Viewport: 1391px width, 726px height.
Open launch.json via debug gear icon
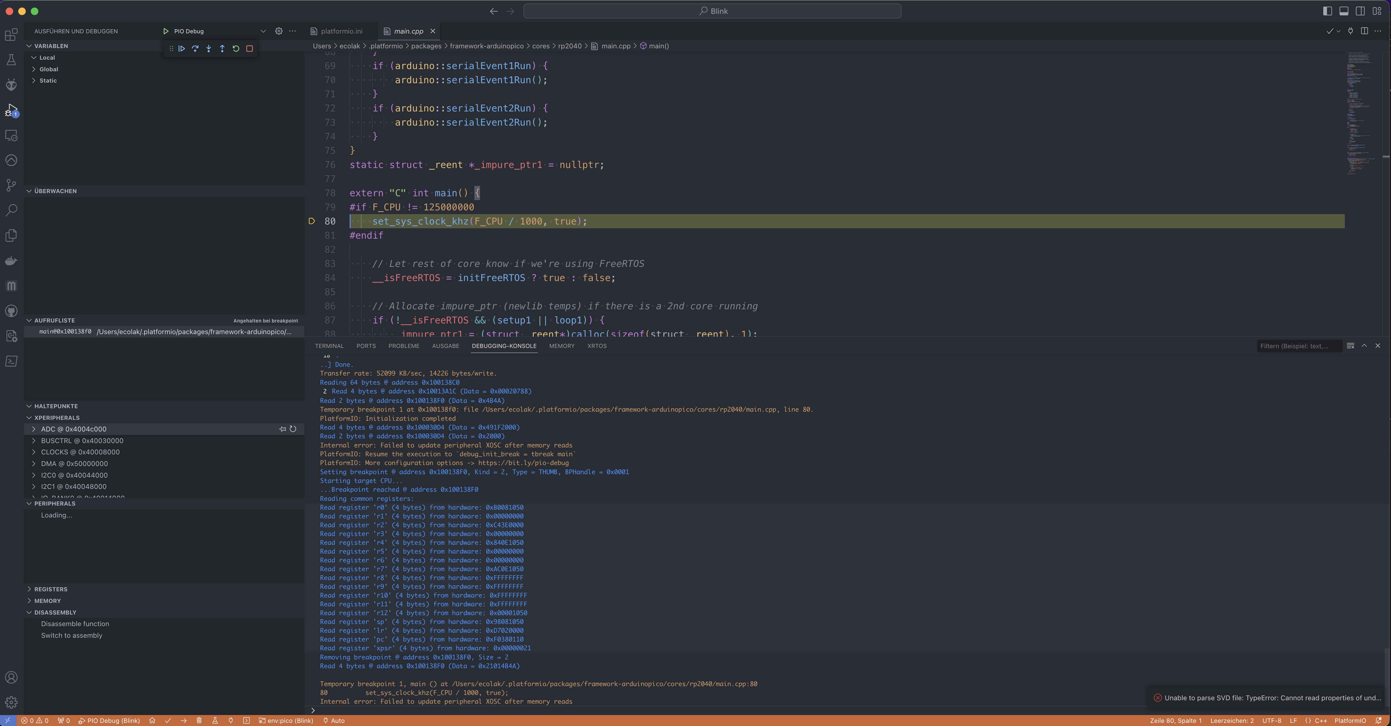(x=279, y=31)
